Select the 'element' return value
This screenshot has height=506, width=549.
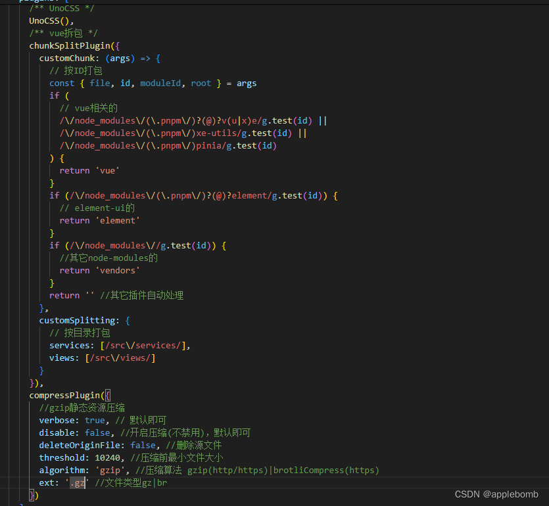[x=117, y=220]
